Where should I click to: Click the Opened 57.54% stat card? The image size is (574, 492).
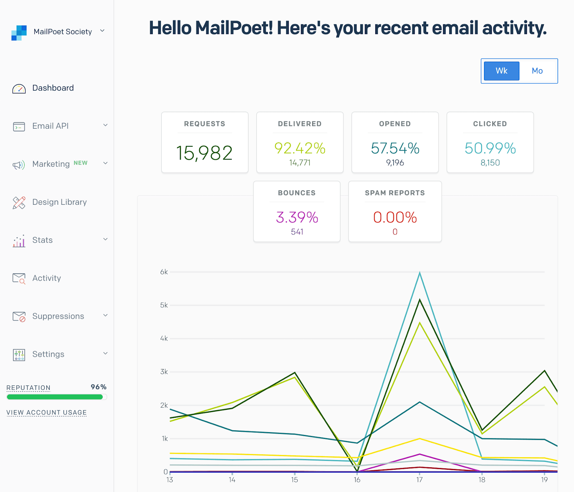click(395, 142)
